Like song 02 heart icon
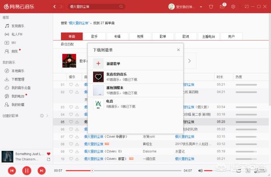This screenshot has height=177, width=271. pos(71,92)
